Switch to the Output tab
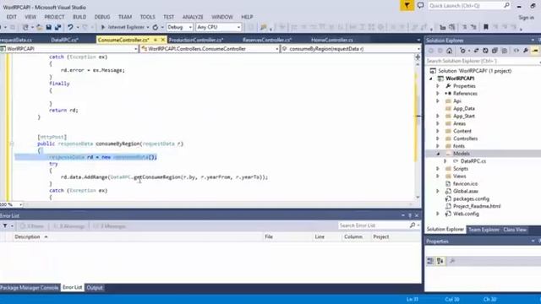This screenshot has height=304, width=541. point(95,287)
